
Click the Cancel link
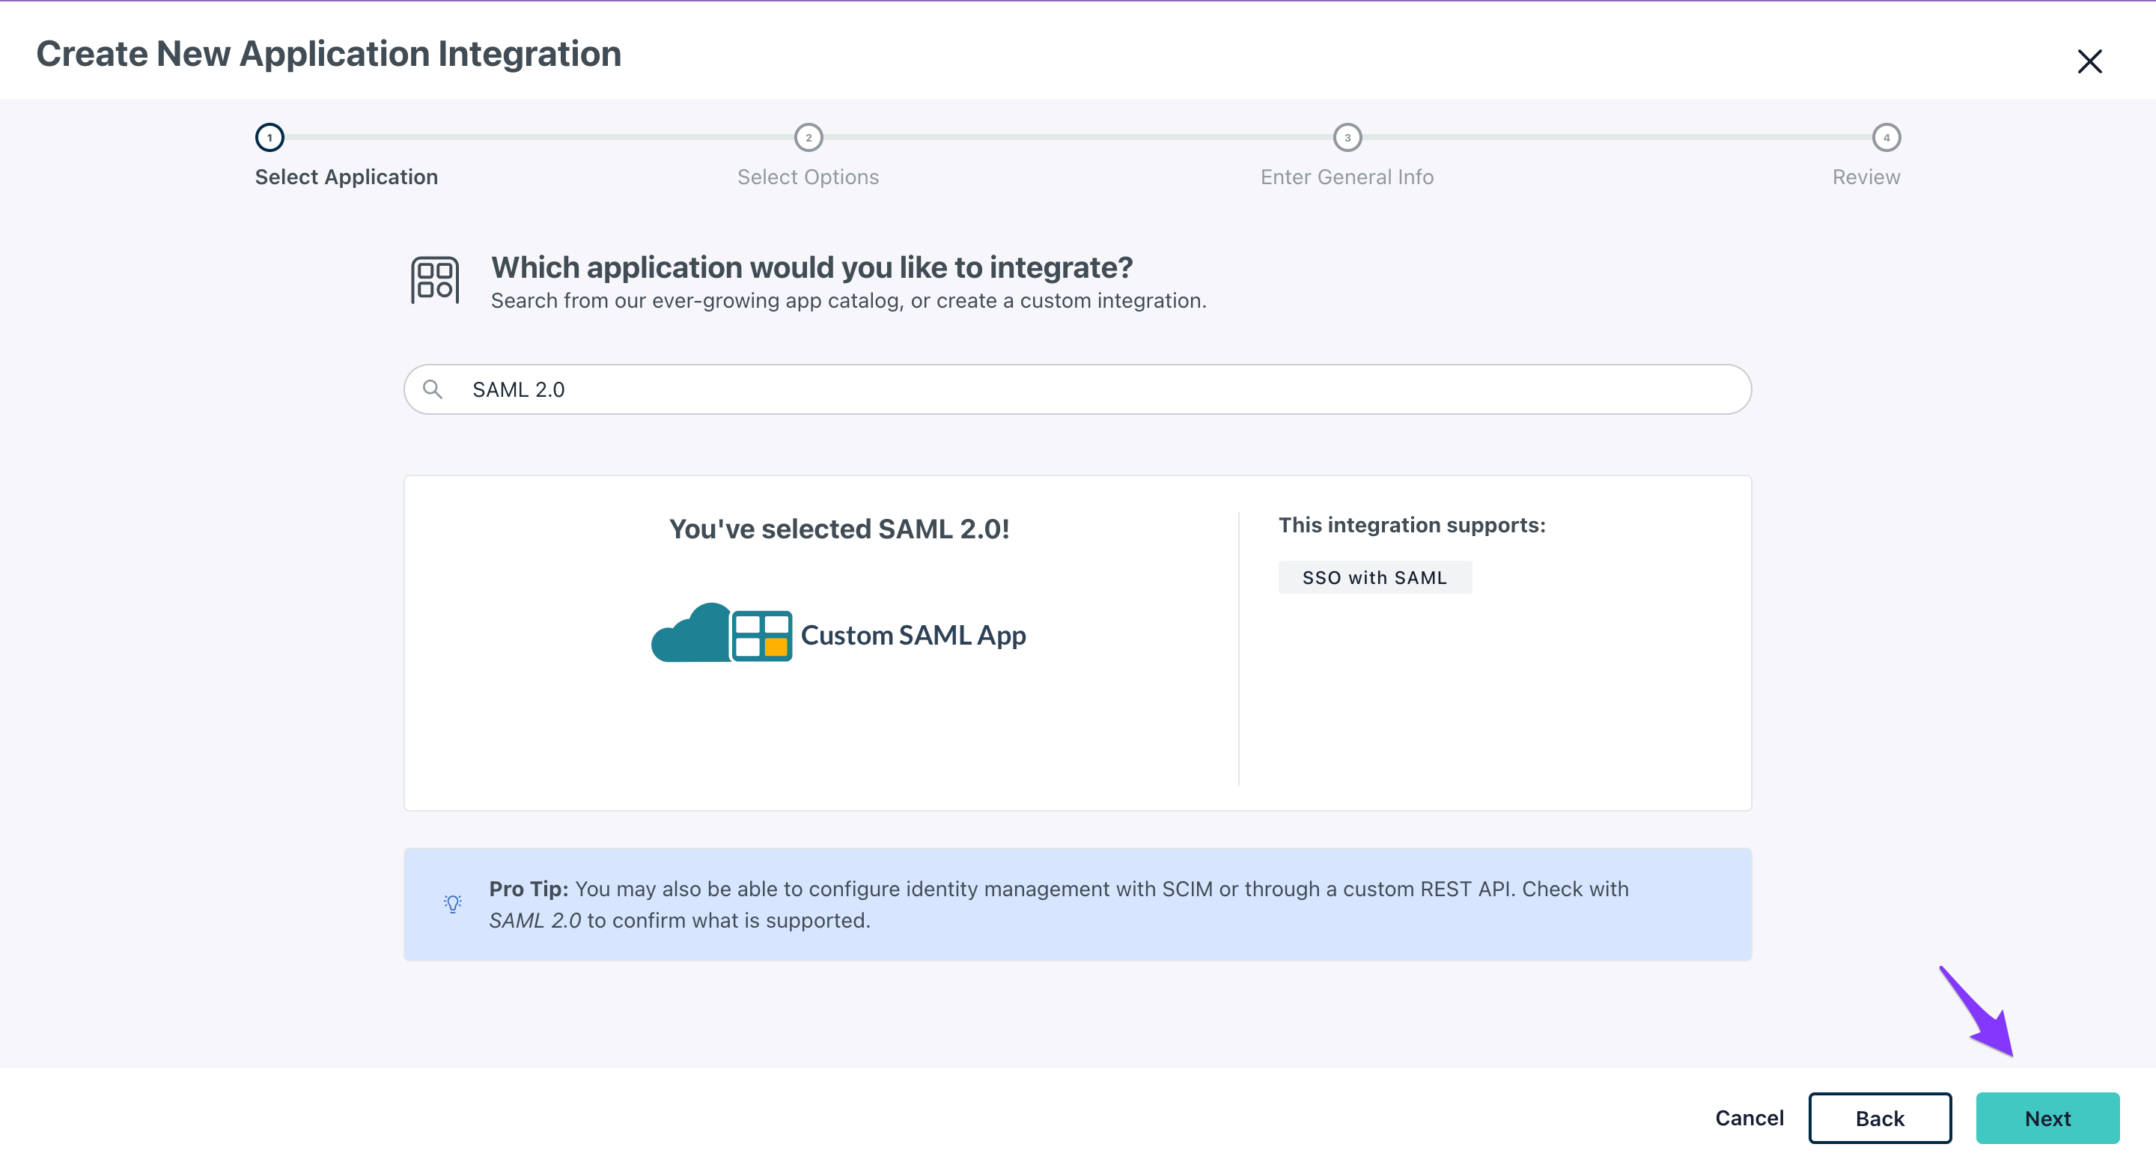(x=1750, y=1118)
